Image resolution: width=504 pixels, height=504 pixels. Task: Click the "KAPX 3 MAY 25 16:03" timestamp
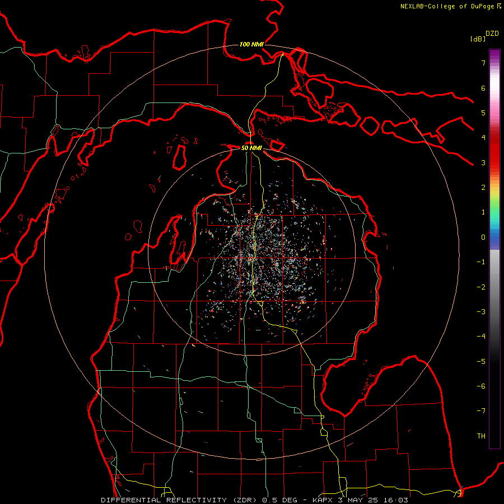(x=360, y=500)
